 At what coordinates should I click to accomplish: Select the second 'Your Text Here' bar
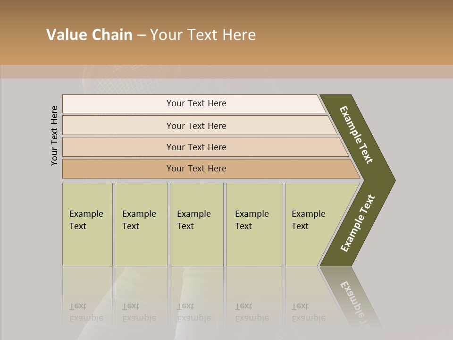[200, 125]
